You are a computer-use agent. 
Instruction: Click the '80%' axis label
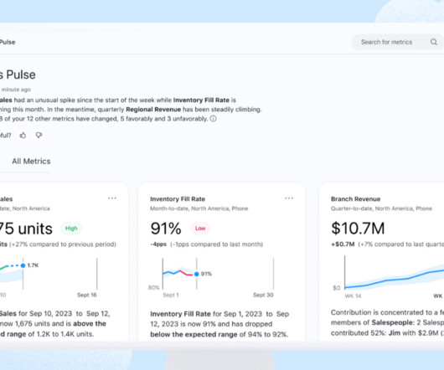click(154, 288)
